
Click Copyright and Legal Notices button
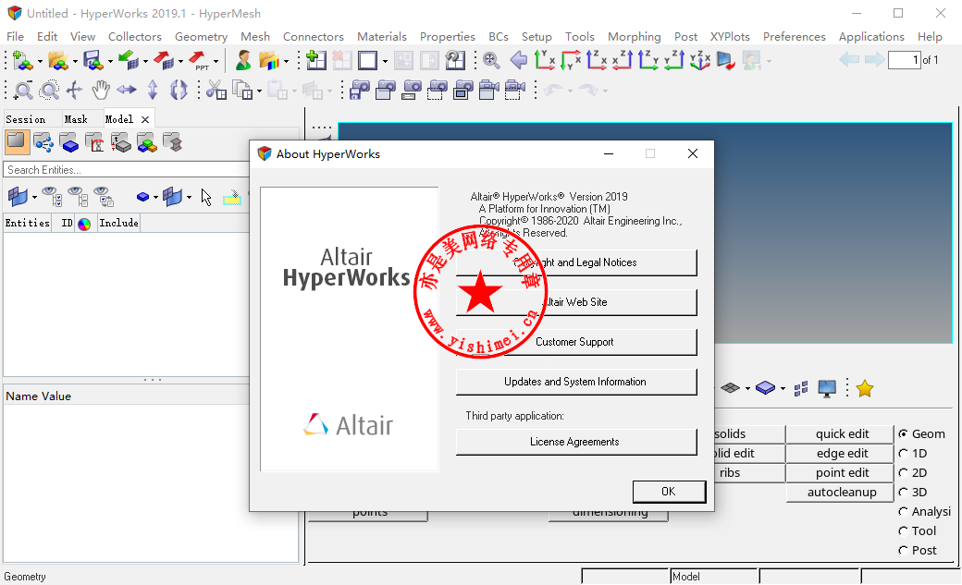click(x=576, y=262)
